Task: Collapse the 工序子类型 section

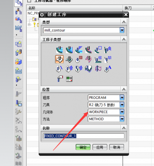Action: coord(124,39)
